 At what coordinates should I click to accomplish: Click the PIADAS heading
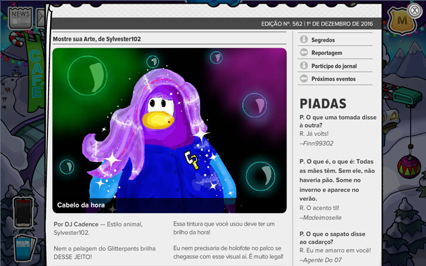click(323, 103)
